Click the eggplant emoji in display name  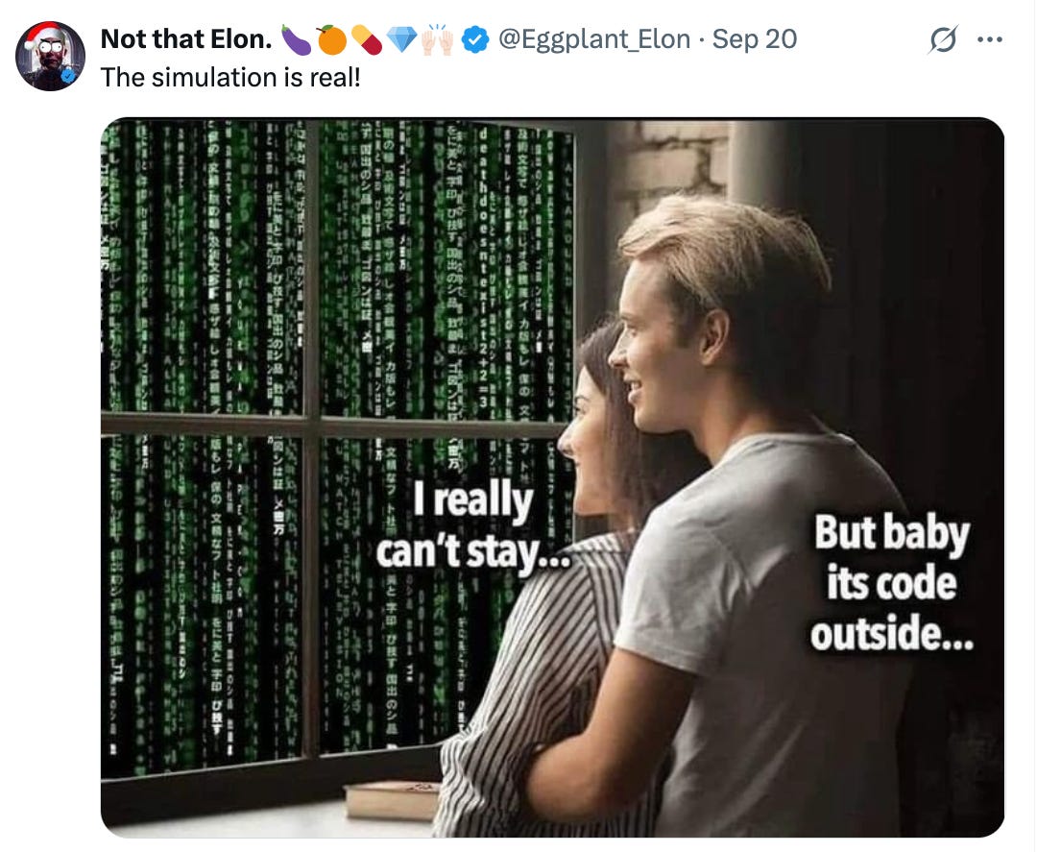[x=296, y=39]
